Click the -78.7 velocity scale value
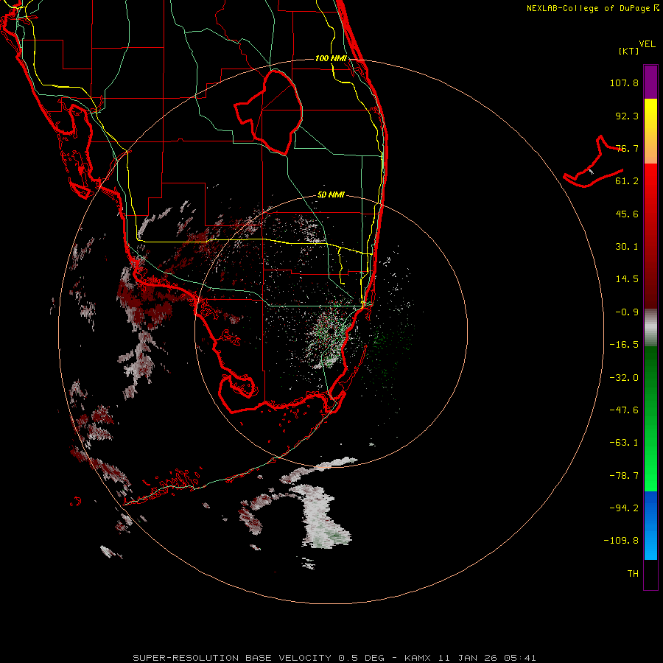Image resolution: width=663 pixels, height=663 pixels. tap(624, 476)
